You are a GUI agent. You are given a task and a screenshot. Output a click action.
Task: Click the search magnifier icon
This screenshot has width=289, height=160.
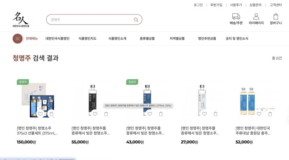[x=136, y=19]
